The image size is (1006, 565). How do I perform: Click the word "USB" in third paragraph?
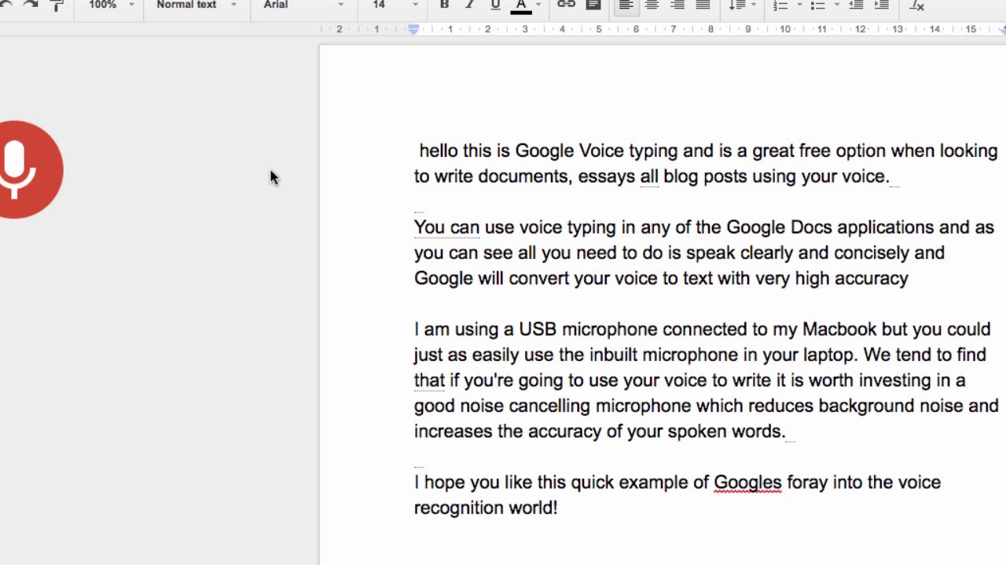(538, 330)
